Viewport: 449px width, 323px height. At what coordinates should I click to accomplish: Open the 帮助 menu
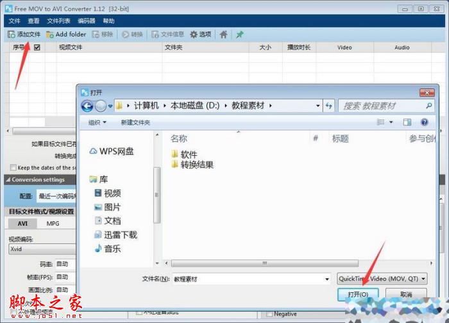108,21
